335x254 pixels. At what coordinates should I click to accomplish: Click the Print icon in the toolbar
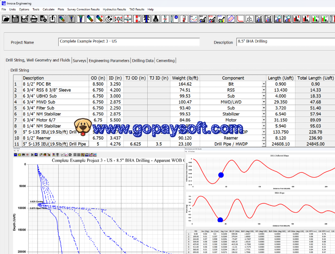tap(34, 19)
